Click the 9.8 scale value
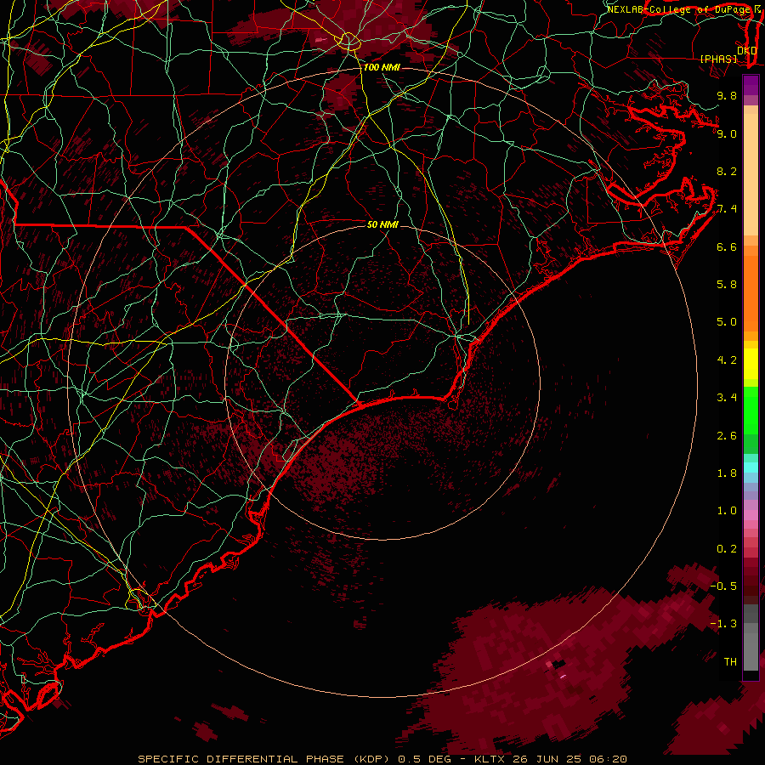 tap(727, 95)
